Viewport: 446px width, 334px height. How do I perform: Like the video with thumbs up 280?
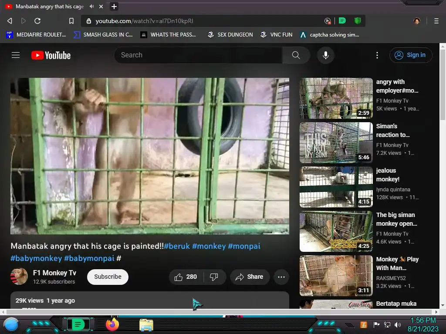(x=186, y=277)
